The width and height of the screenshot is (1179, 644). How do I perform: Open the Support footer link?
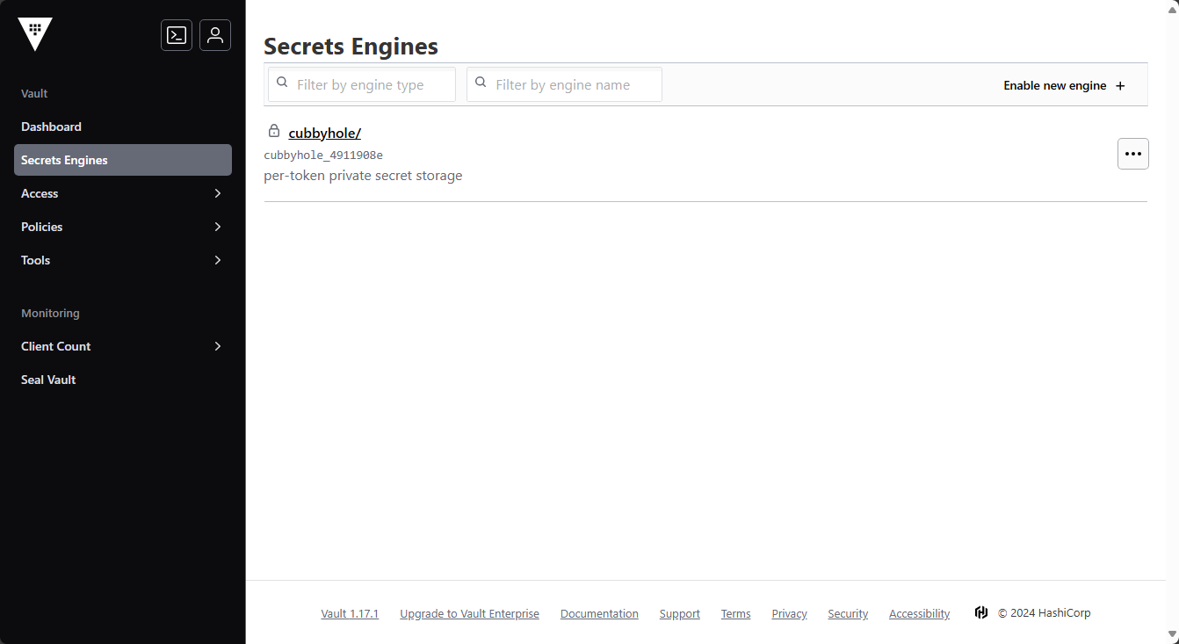(x=680, y=613)
